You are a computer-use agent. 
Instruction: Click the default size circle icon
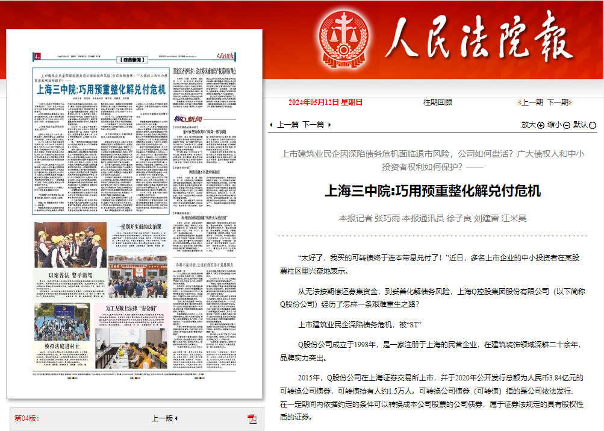tap(593, 125)
